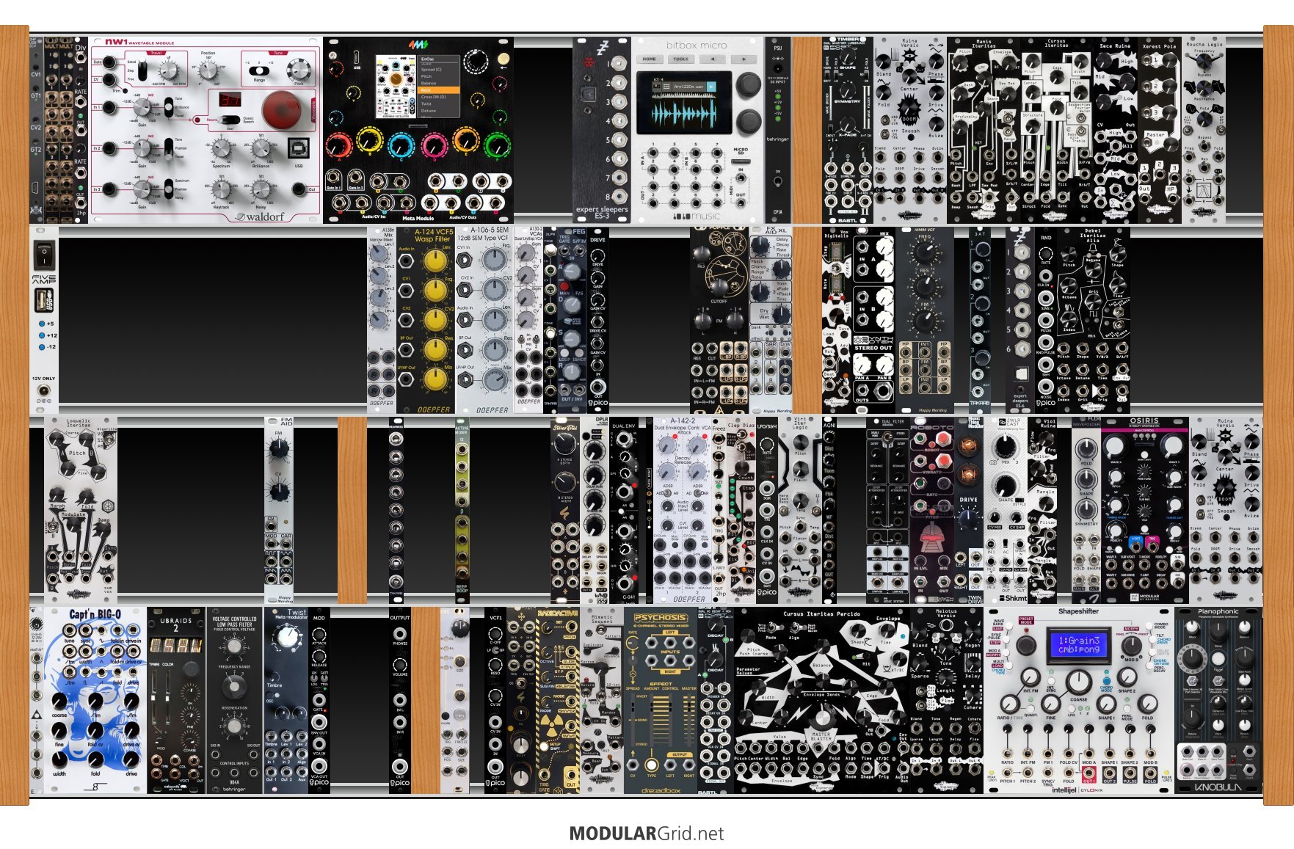Select the FX Aid XL module

click(771, 320)
